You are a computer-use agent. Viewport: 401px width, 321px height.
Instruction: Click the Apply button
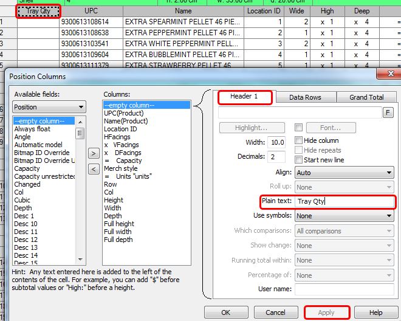point(327,312)
